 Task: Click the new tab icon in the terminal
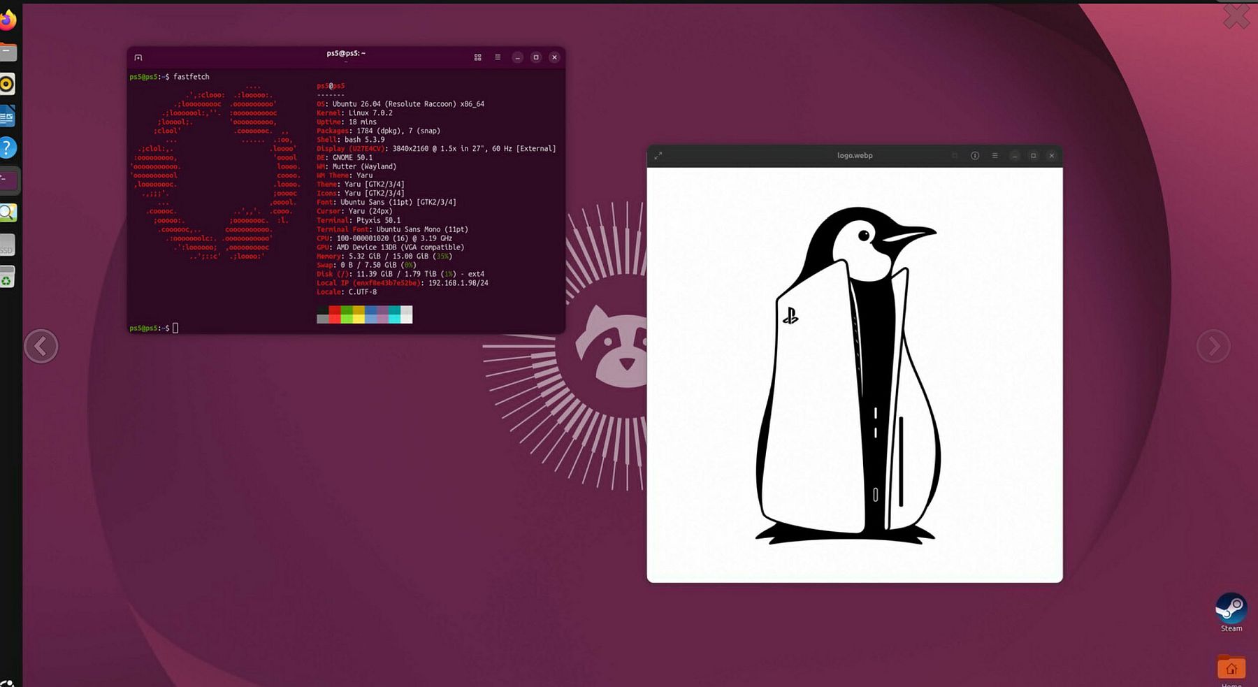(x=138, y=57)
